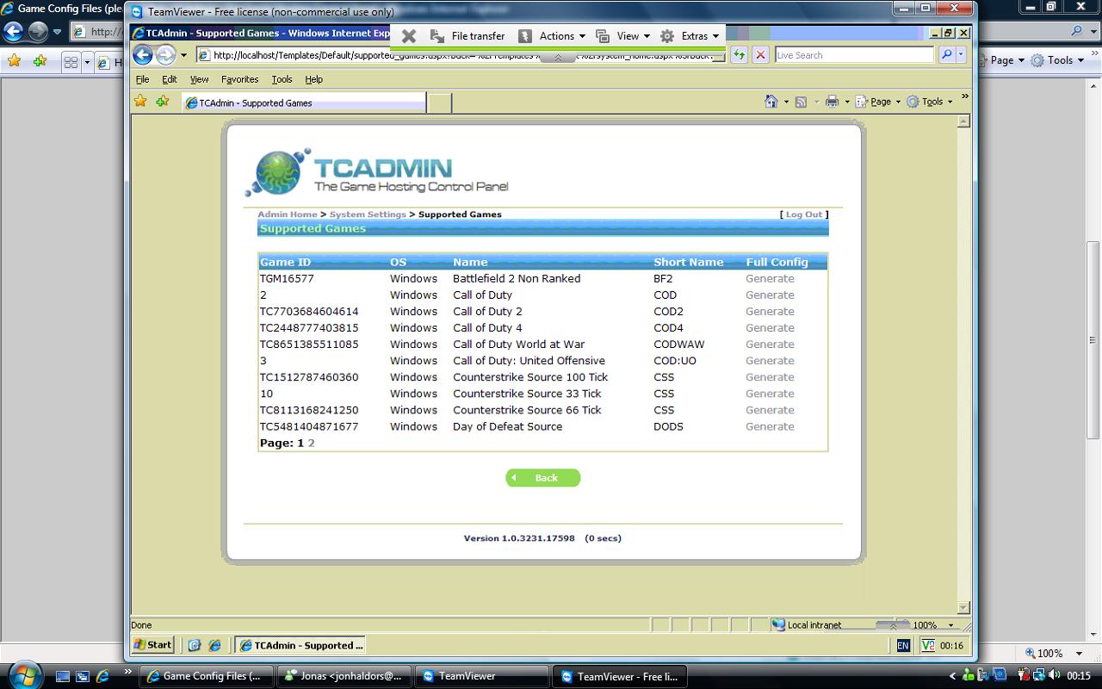Screen dimensions: 1102x689
Task: Click the remote EN language indicator
Action: point(902,645)
